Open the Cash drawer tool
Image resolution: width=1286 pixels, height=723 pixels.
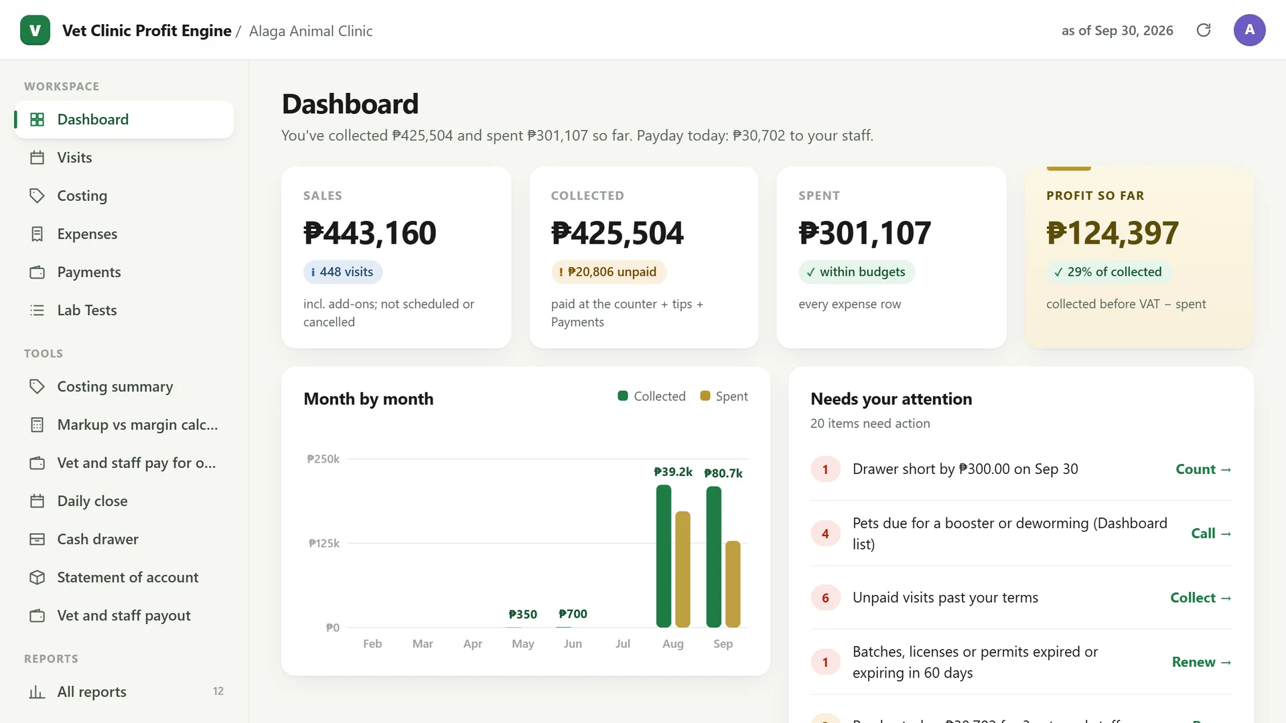(x=124, y=539)
